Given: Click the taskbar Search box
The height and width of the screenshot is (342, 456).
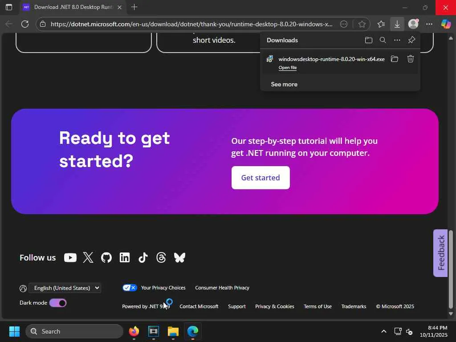Looking at the screenshot, I should [x=74, y=331].
